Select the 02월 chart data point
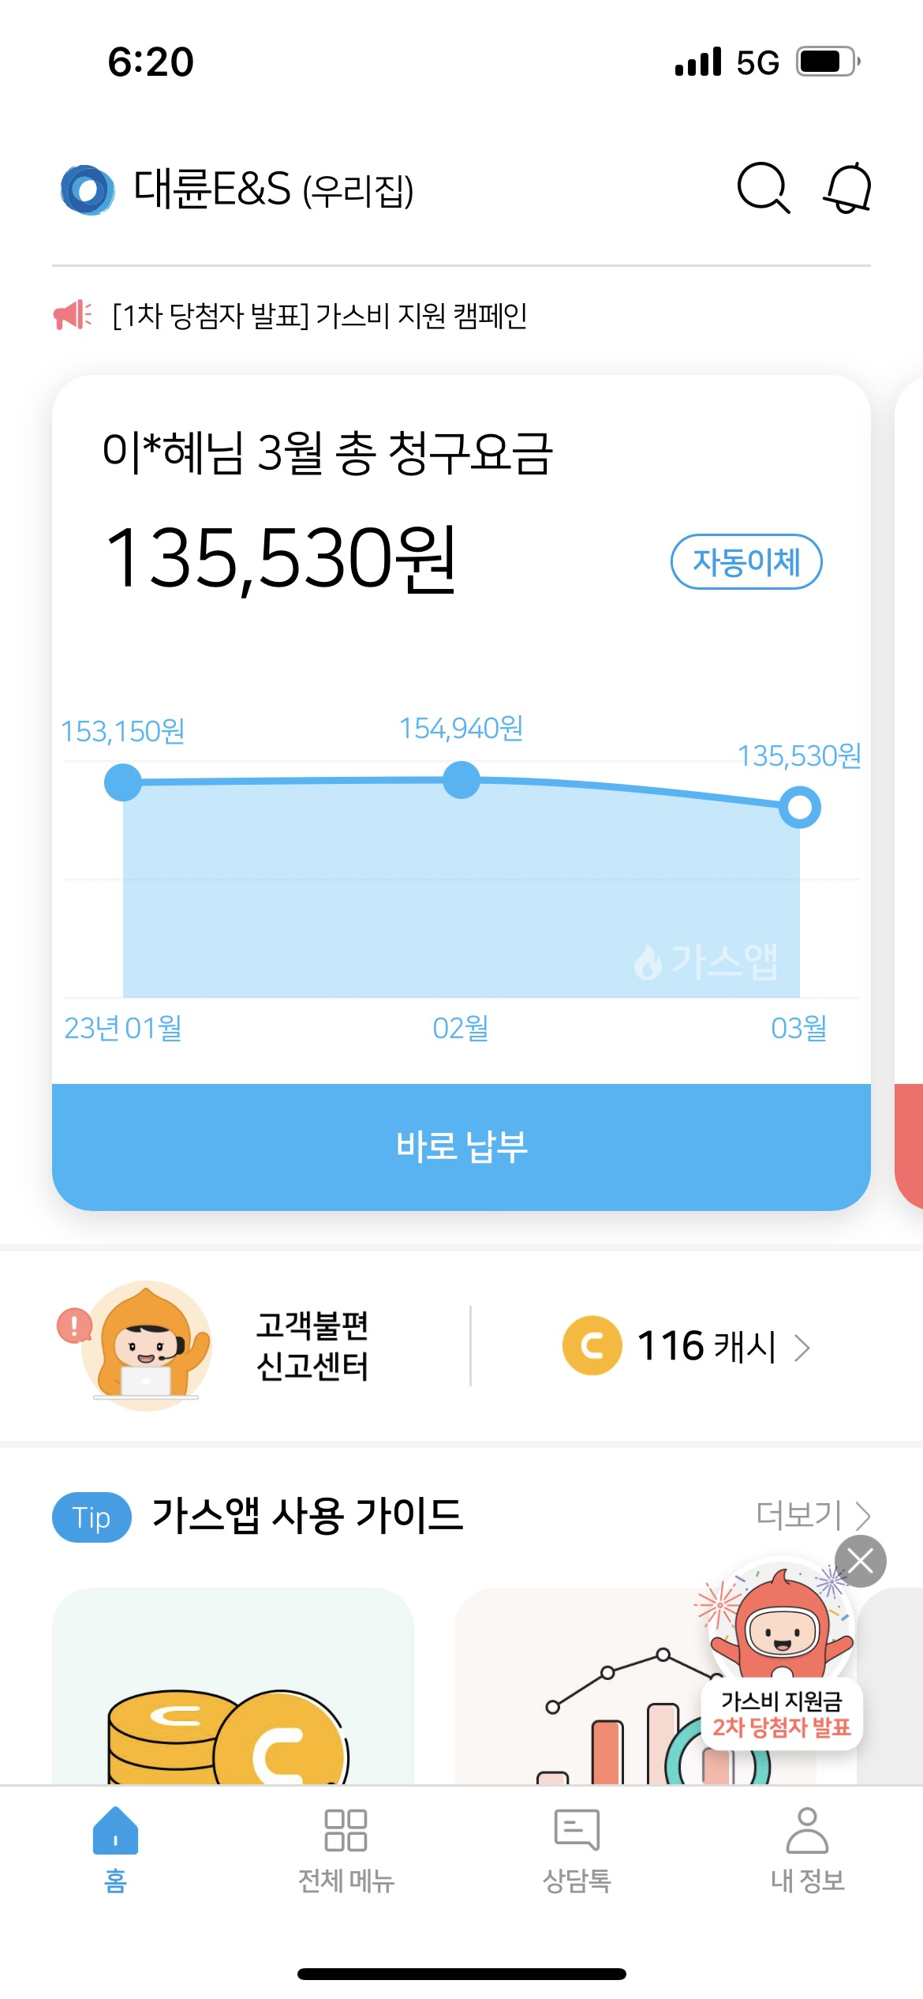Image resolution: width=923 pixels, height=1999 pixels. point(461,780)
